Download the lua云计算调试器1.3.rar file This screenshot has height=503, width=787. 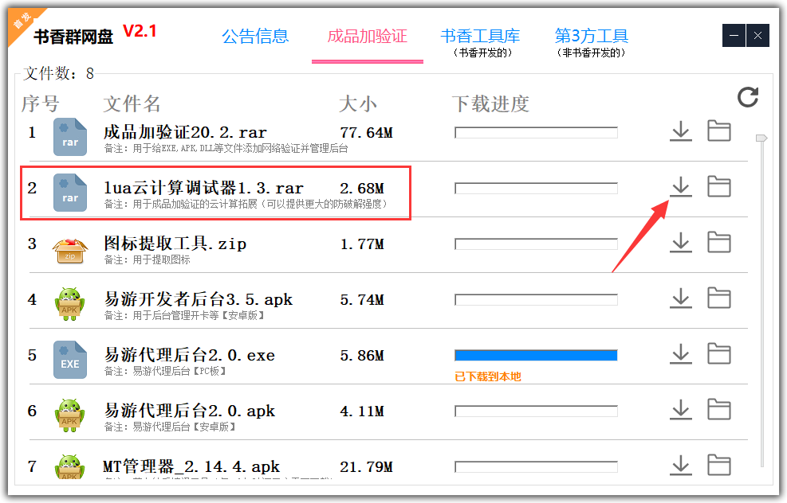click(x=680, y=187)
